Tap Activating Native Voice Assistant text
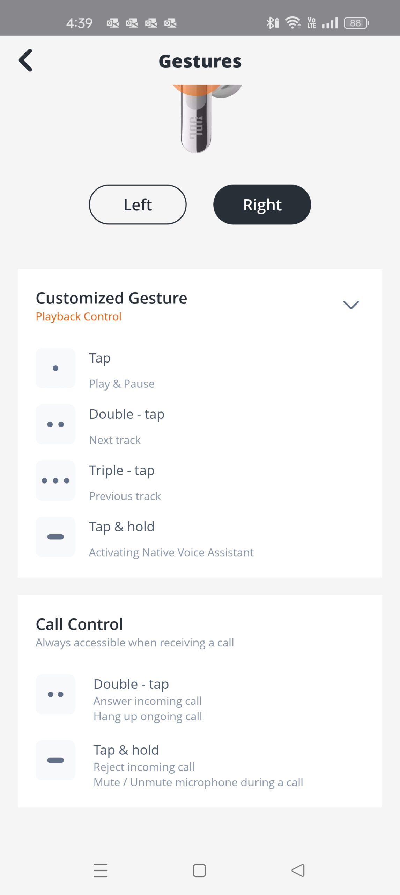This screenshot has height=895, width=400. (171, 552)
